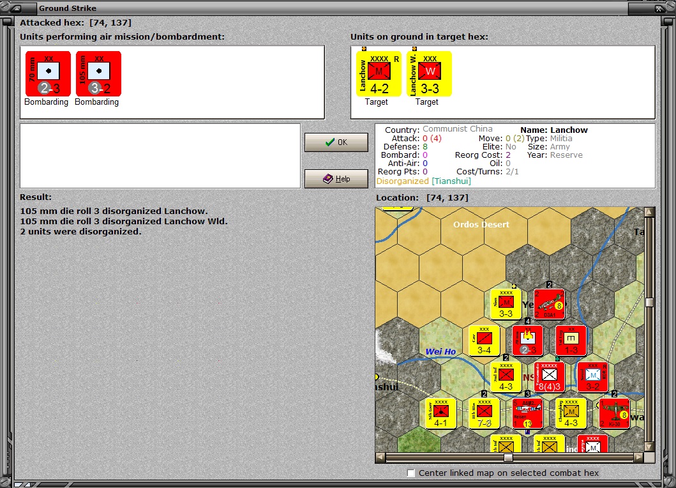Click the 7-3 infantry unit on map
Screen dimensions: 676x488
[484, 414]
